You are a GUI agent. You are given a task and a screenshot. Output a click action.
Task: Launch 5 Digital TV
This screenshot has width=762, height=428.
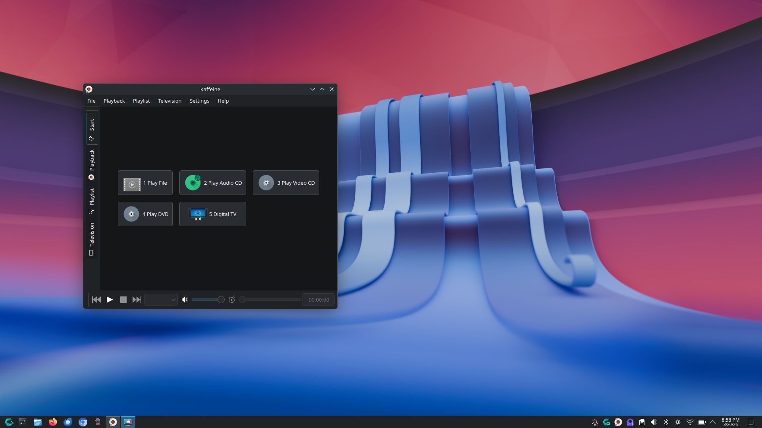pos(213,214)
